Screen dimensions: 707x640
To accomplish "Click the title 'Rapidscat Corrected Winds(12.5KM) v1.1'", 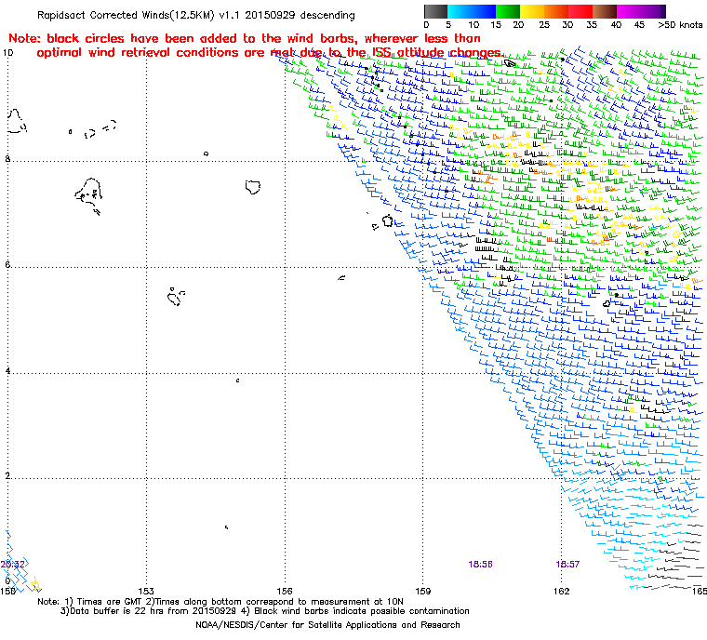I will (139, 15).
